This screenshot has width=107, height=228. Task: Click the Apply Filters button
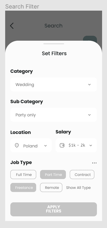tap(54, 209)
